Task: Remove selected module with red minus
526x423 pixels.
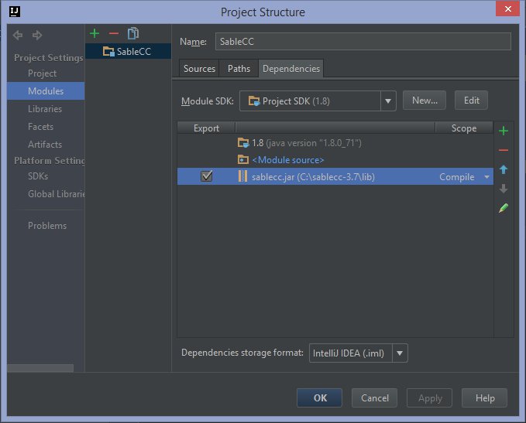Action: pos(114,33)
